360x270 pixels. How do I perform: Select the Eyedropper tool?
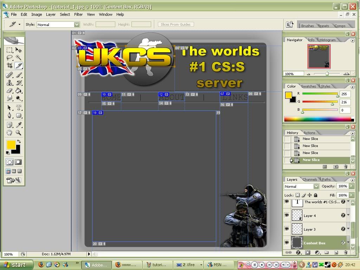point(19,125)
